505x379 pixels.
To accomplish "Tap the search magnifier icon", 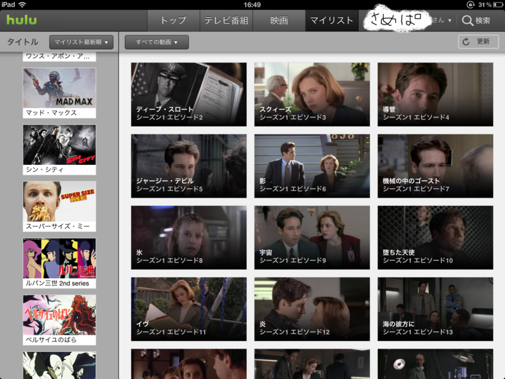I will click(x=466, y=21).
